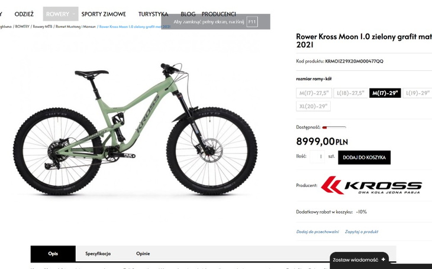The width and height of the screenshot is (432, 269).
Task: Click Dodaj do przechowalni link
Action: (x=317, y=232)
